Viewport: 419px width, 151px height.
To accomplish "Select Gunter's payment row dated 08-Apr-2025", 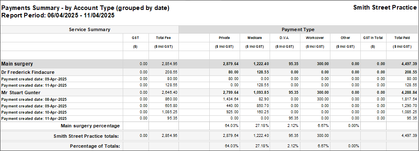I will pos(210,99).
